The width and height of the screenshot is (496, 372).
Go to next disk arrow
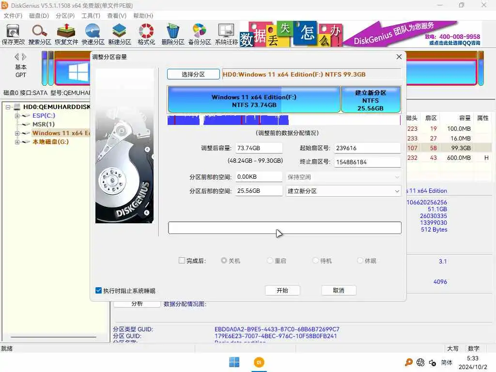(24, 57)
